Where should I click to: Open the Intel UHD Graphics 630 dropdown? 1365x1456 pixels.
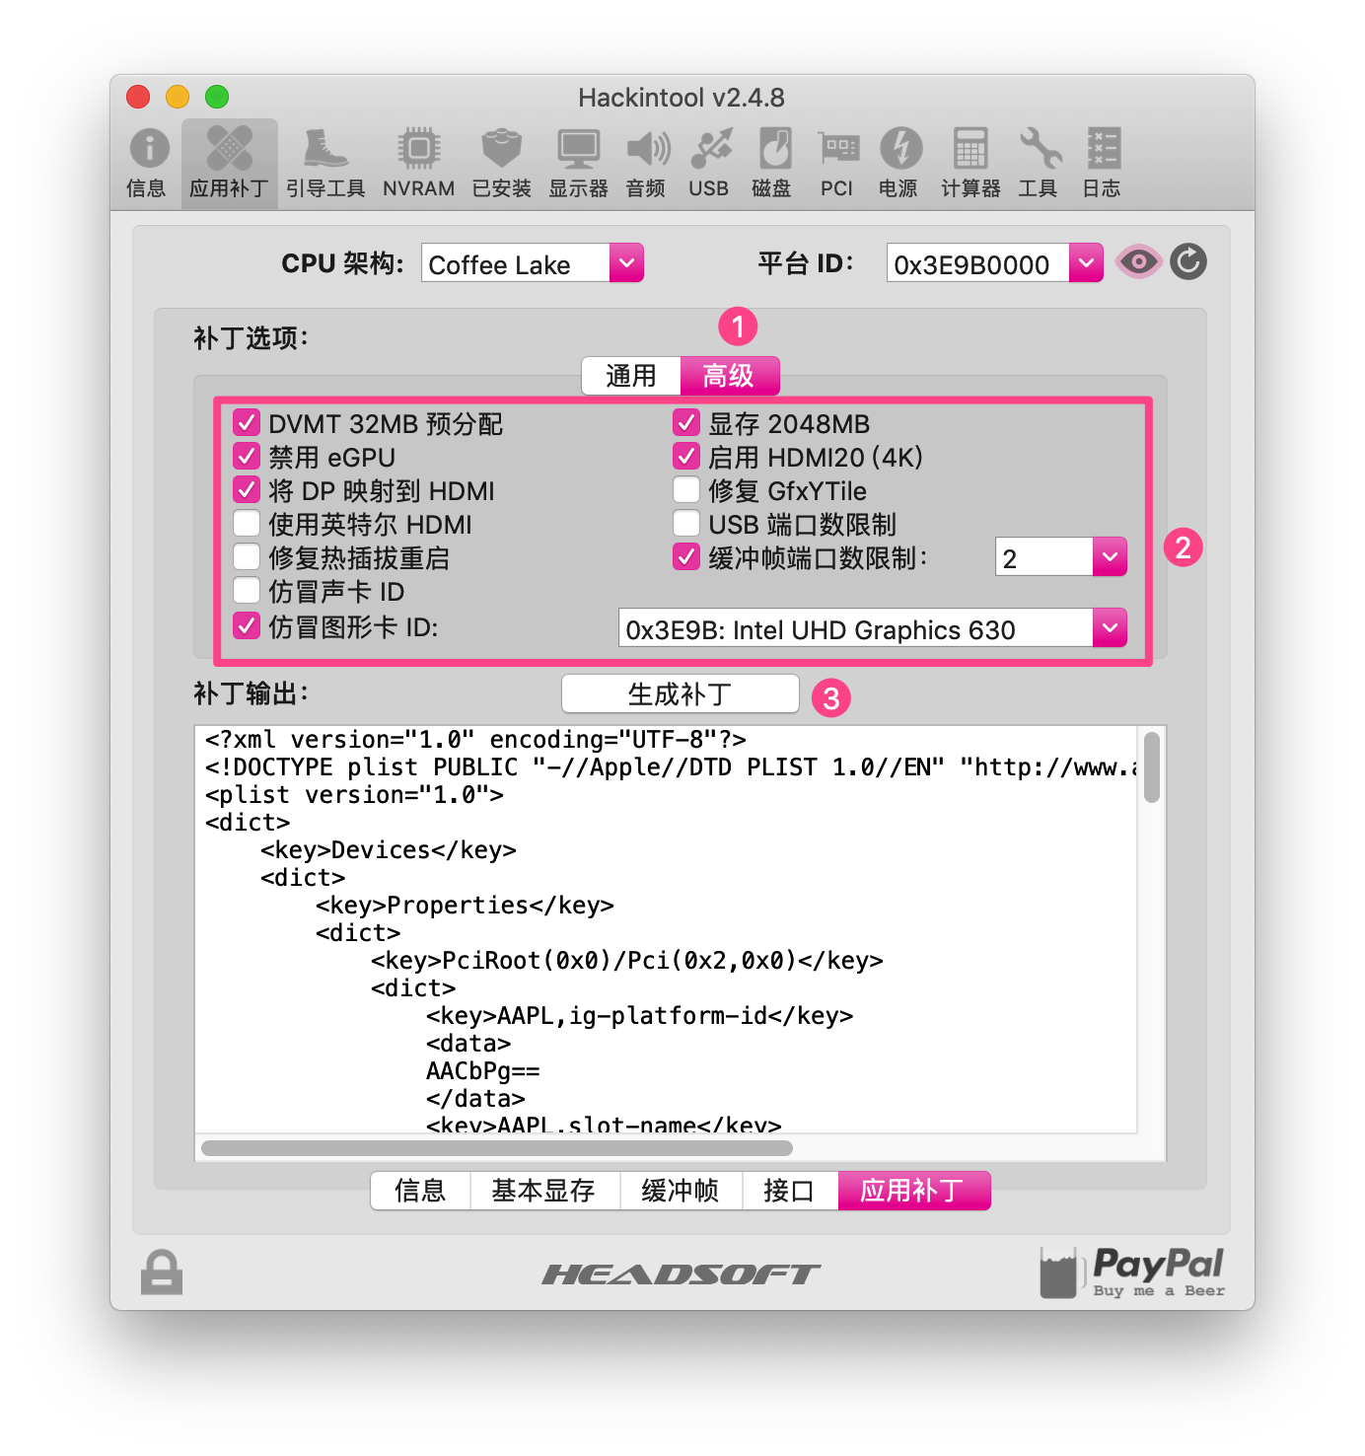[x=873, y=628]
